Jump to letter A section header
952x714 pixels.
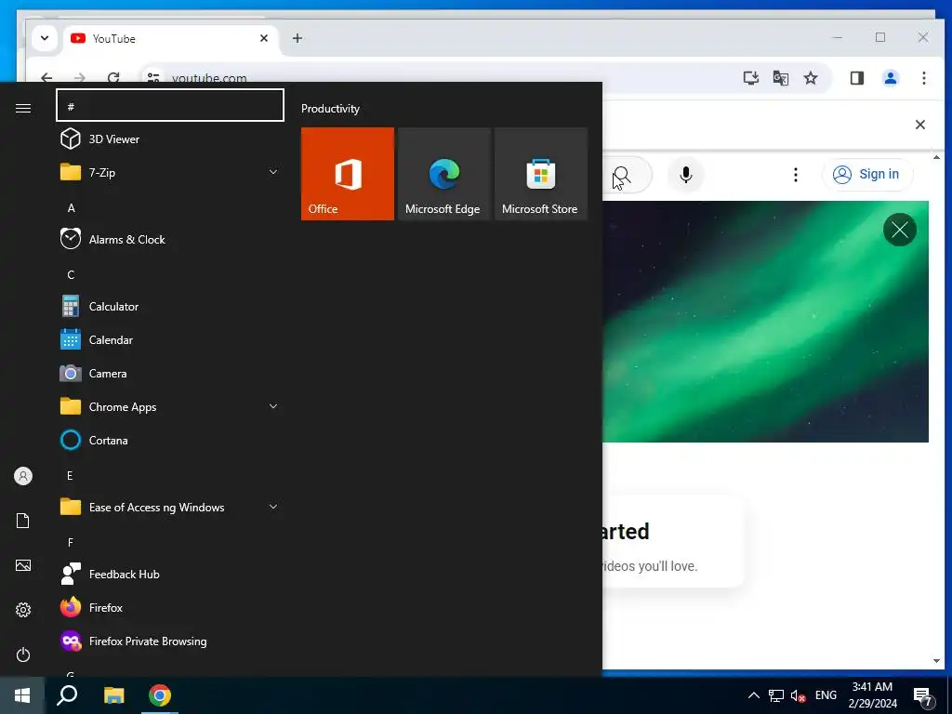tap(71, 208)
